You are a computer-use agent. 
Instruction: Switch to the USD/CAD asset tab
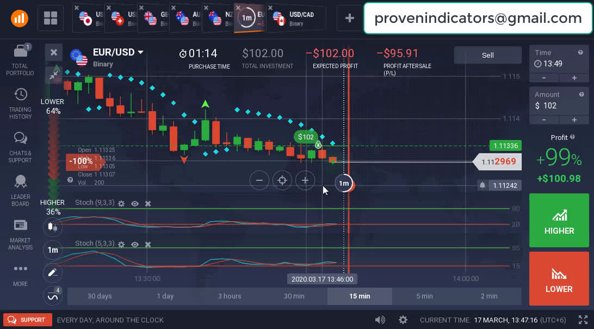296,19
